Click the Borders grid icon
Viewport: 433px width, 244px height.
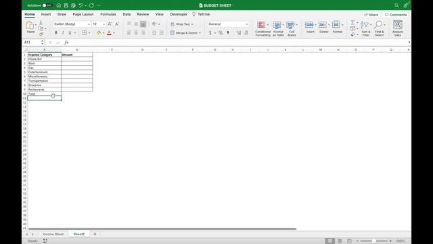click(x=84, y=33)
